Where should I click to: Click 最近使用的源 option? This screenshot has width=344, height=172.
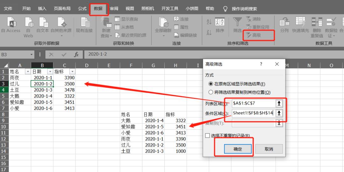[x=131, y=35]
